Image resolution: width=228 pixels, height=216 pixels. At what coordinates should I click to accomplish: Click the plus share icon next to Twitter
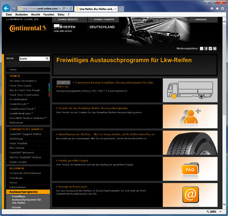pos(215,49)
